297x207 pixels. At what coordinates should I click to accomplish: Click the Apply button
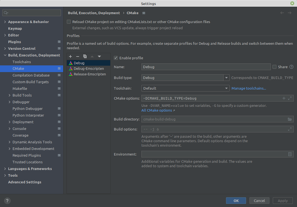click(283, 201)
